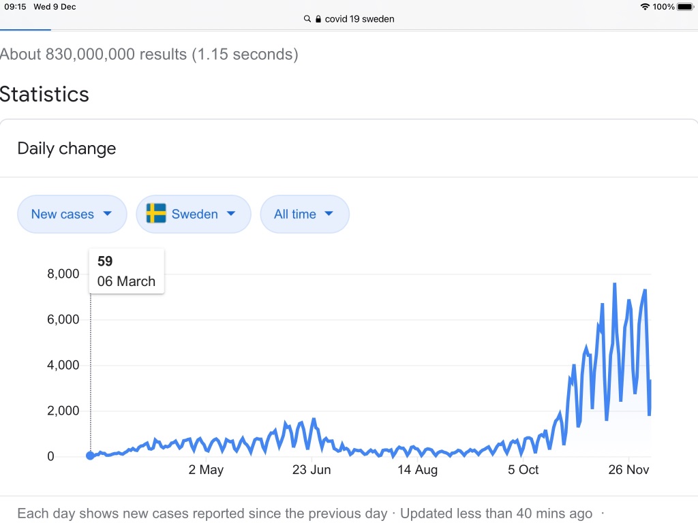Screen dimensions: 698x523
Task: Click the 59 cases tooltip box
Action: 127,271
